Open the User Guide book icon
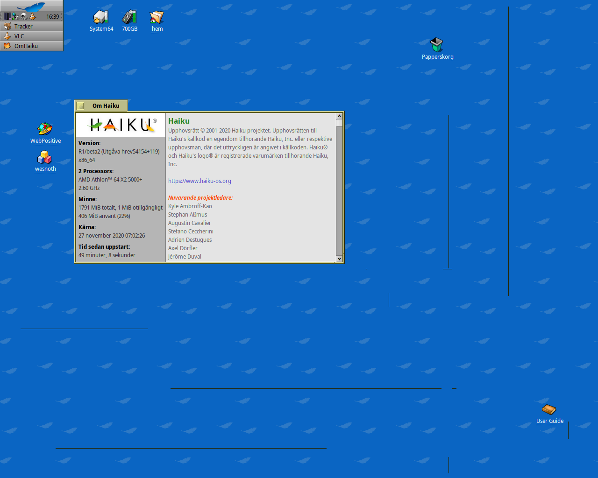This screenshot has height=478, width=598. point(549,409)
